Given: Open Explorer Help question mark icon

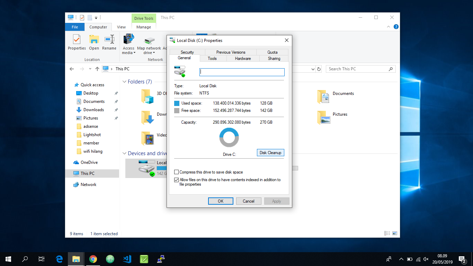Looking at the screenshot, I should tap(396, 27).
